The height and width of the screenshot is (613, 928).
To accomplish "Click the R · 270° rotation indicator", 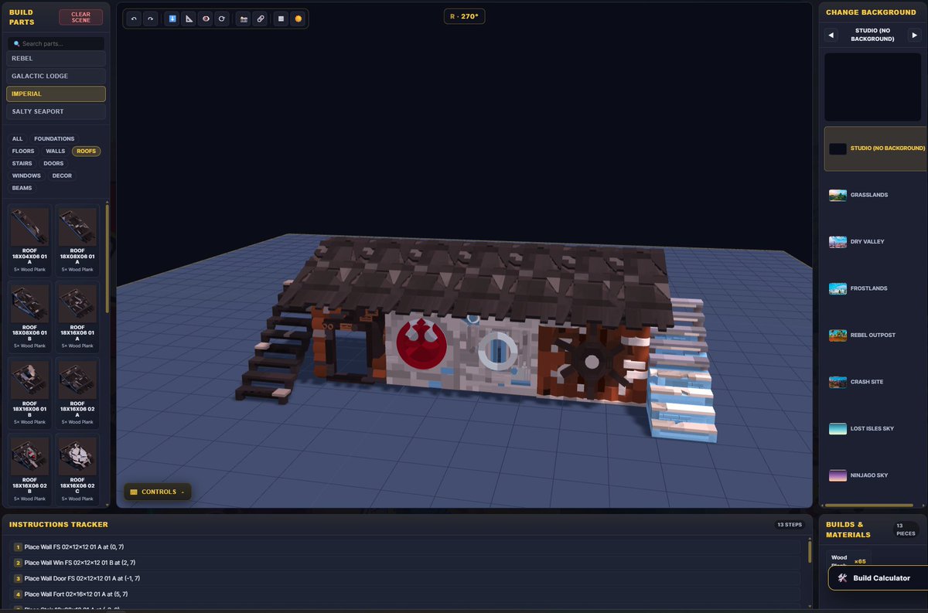I will tap(464, 15).
